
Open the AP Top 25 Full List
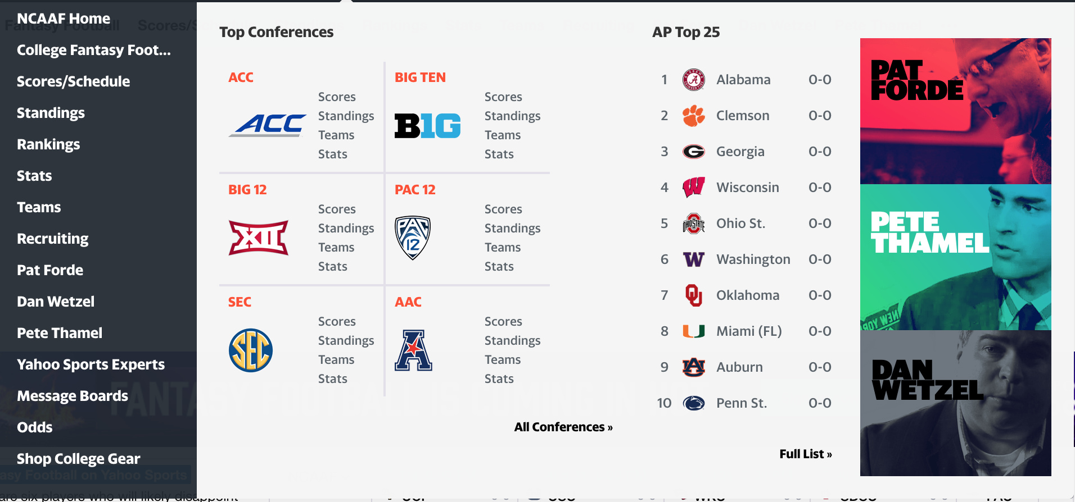[x=806, y=454]
